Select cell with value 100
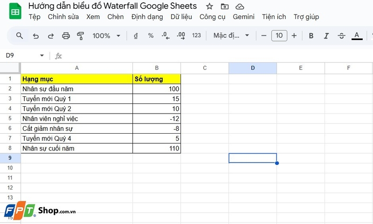The width and height of the screenshot is (373, 224). 157,89
